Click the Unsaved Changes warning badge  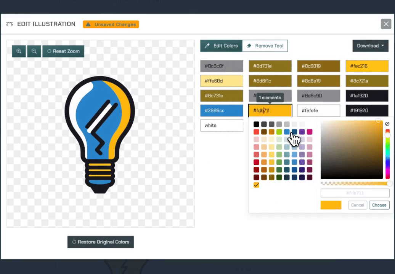111,24
